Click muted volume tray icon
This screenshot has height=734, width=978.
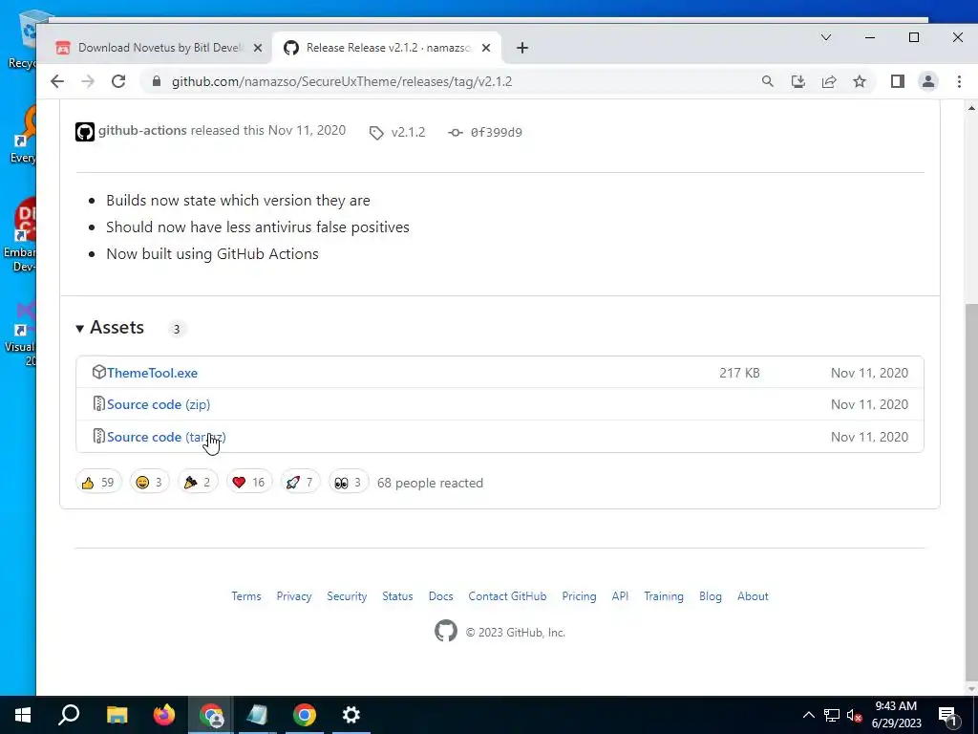854,715
